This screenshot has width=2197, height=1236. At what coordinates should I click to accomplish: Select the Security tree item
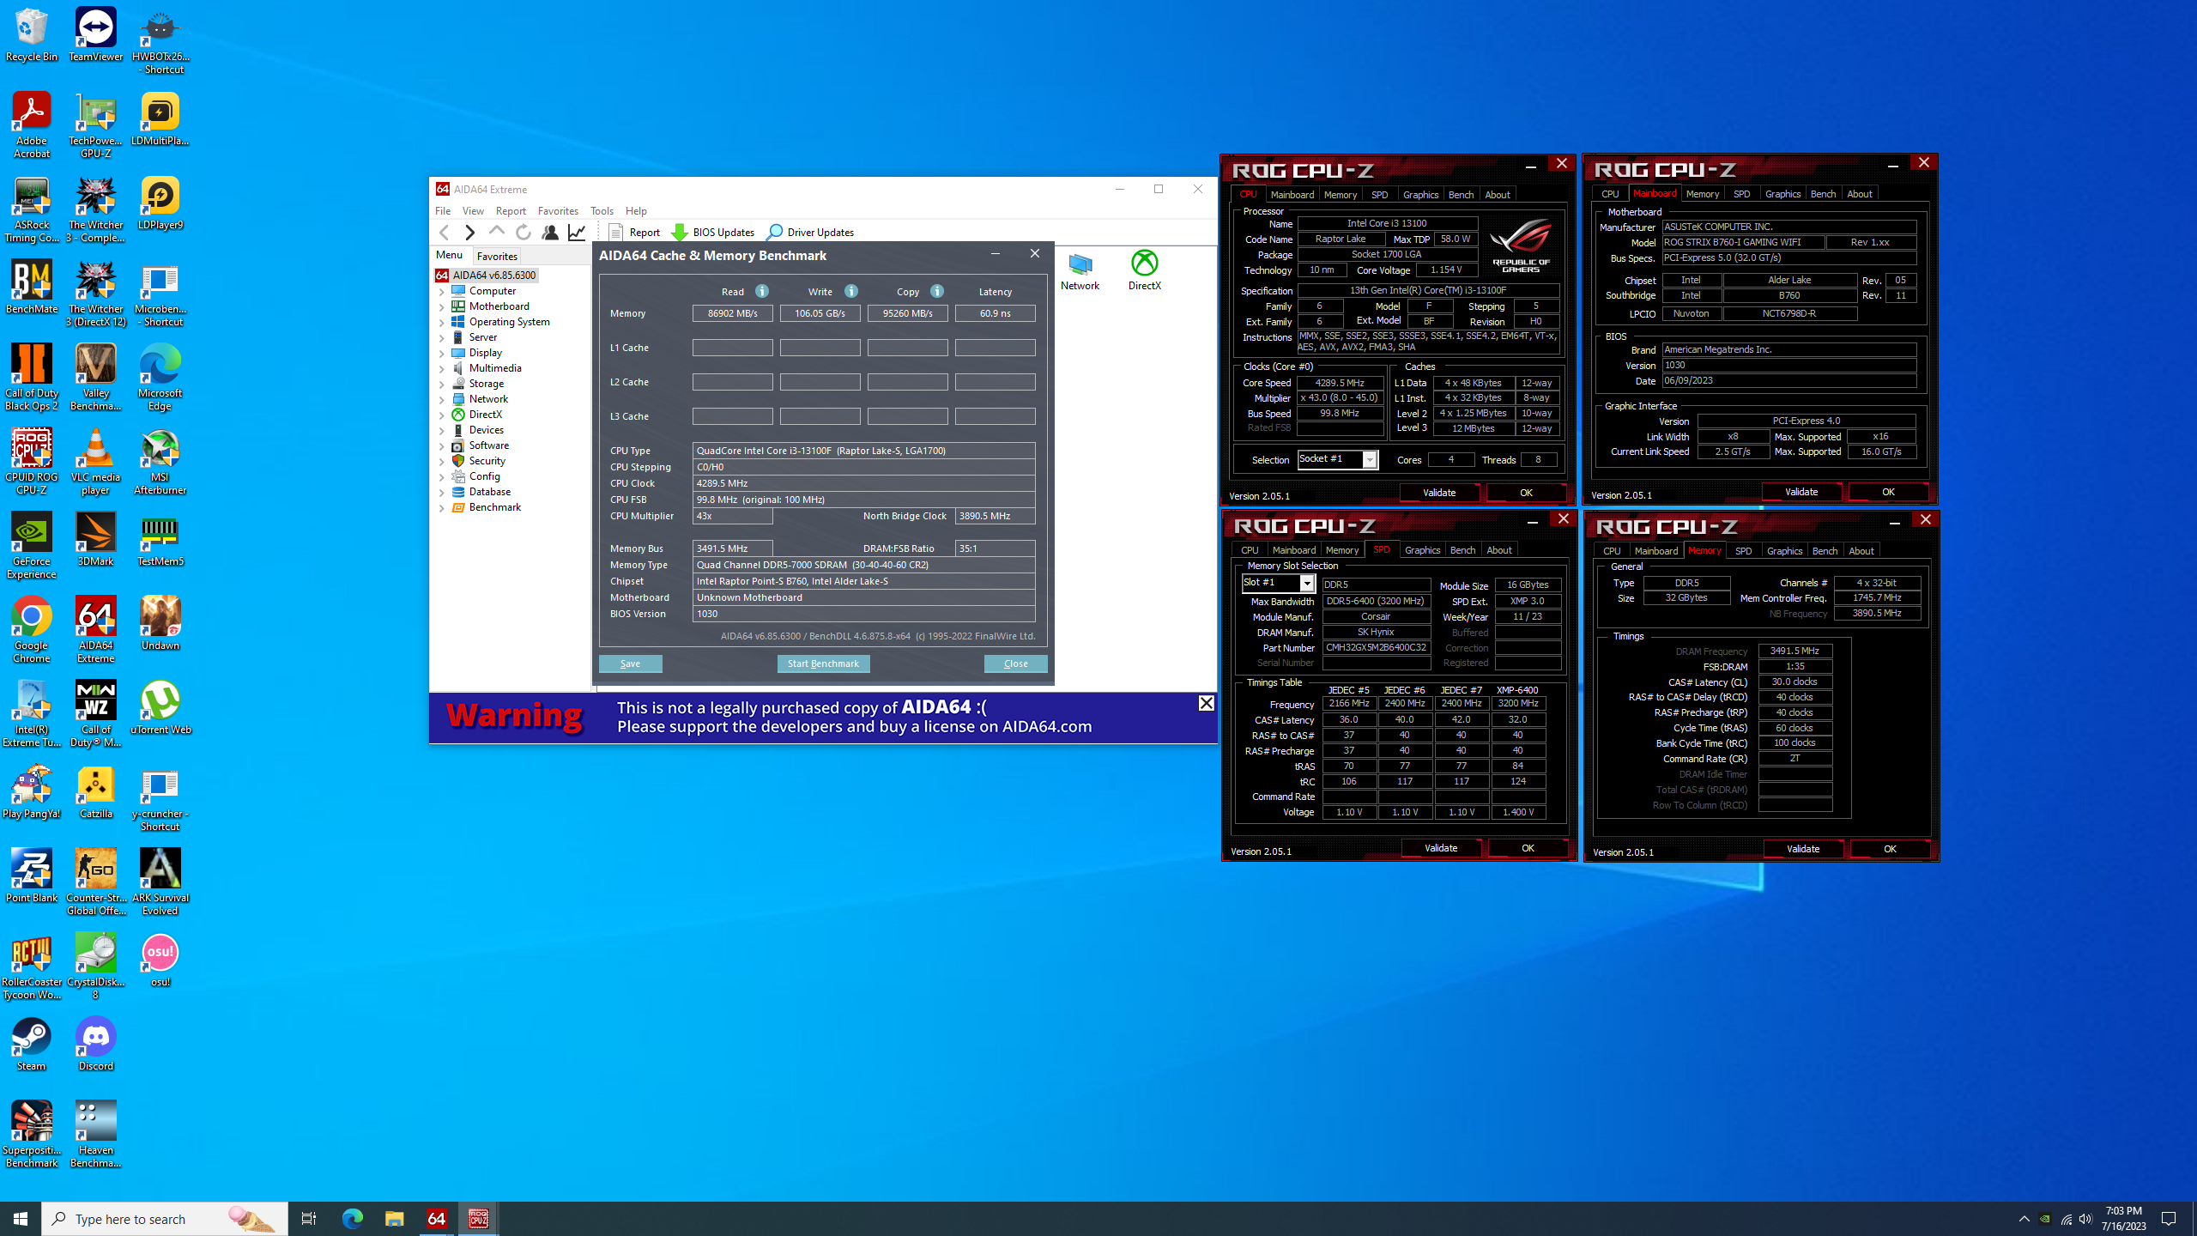(487, 461)
